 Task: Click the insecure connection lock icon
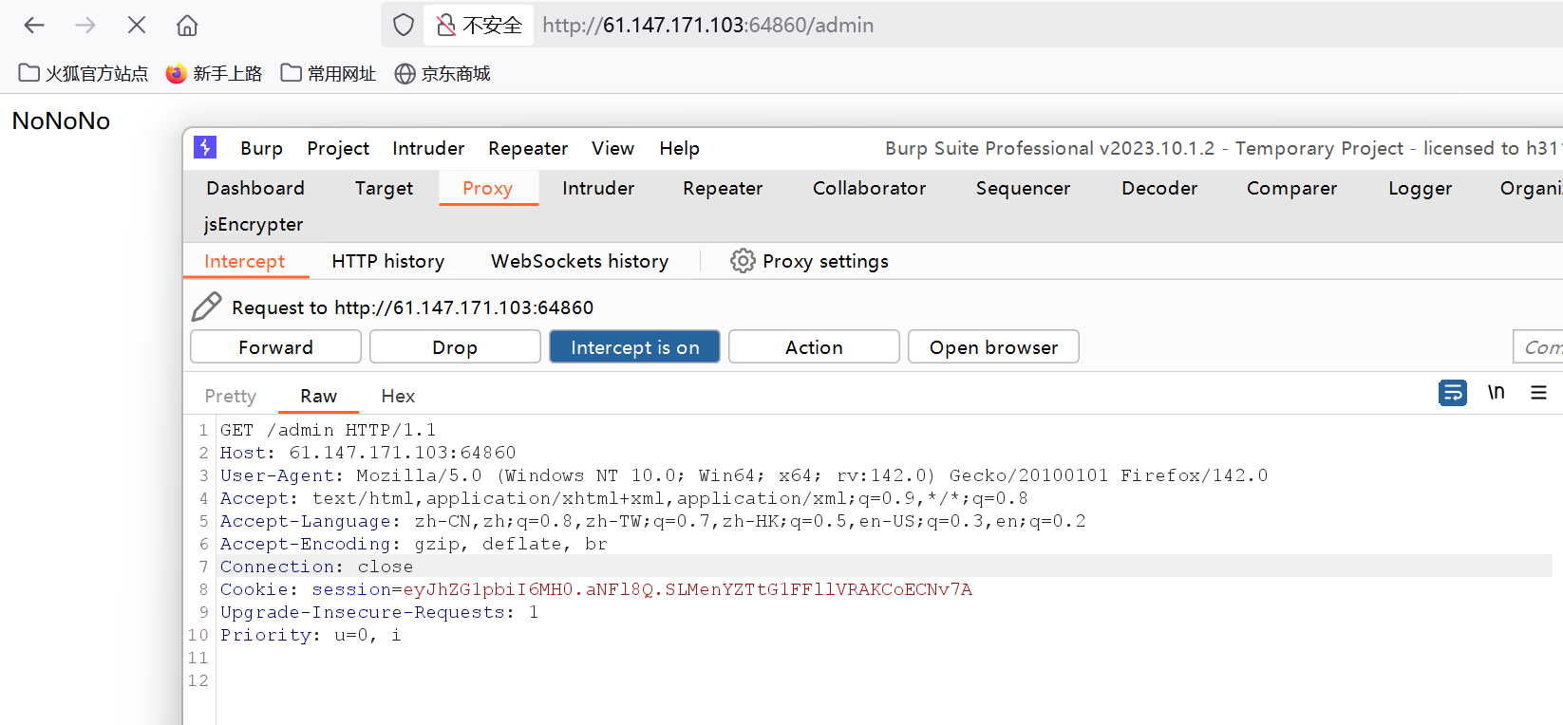pyautogui.click(x=445, y=26)
